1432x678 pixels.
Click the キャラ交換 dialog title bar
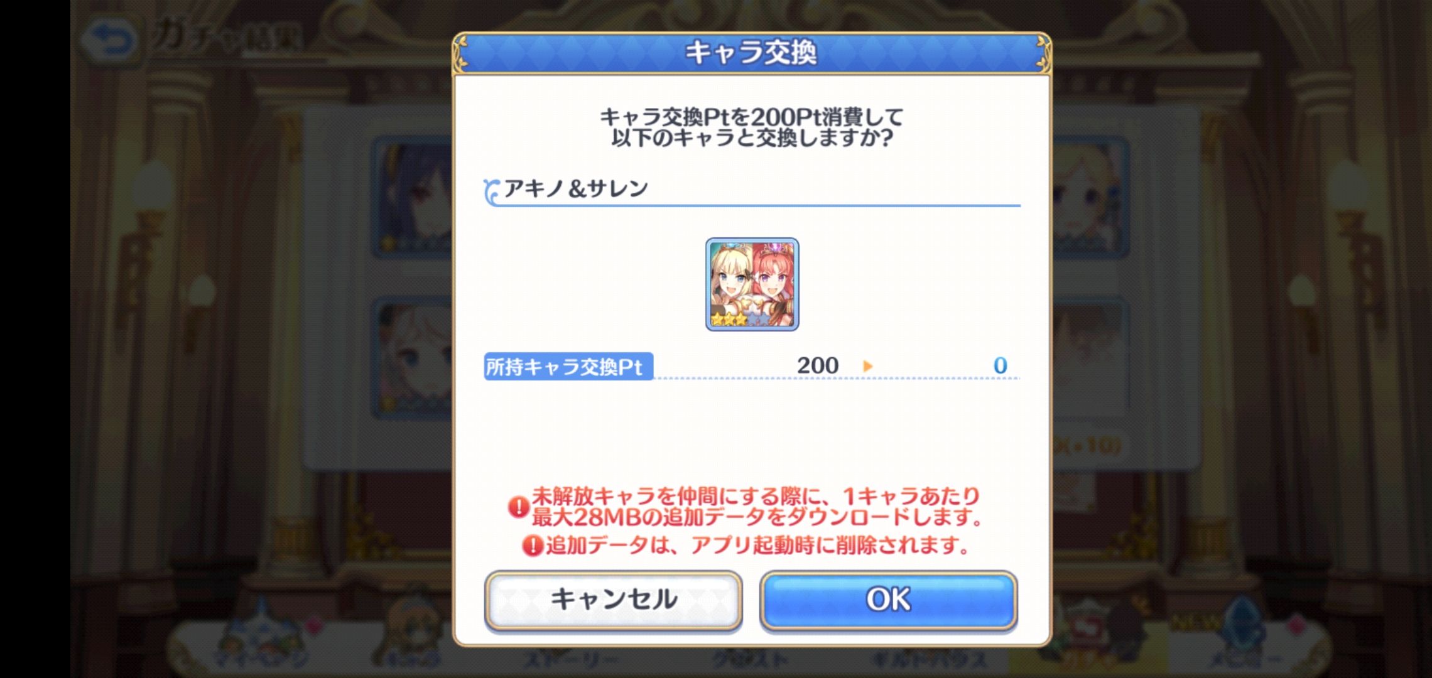(752, 53)
